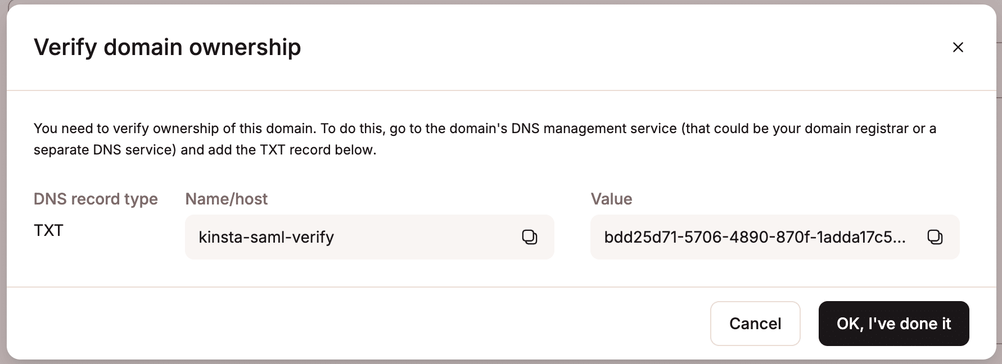Screen dimensions: 1002x364
Task: Select the Value field starting with bdd25d71
Action: tap(731, 237)
